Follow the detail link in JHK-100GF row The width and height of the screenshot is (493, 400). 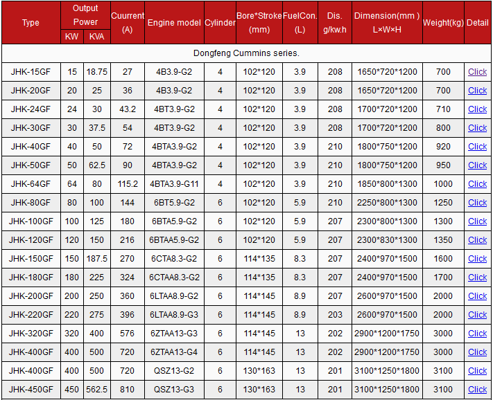tap(477, 221)
